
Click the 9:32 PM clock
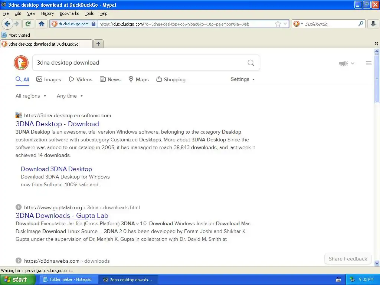(366, 279)
